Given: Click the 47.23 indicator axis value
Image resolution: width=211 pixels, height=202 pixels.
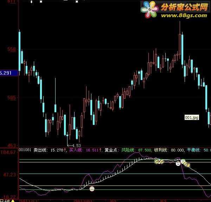Looking at the screenshot, I should (x=9, y=175).
